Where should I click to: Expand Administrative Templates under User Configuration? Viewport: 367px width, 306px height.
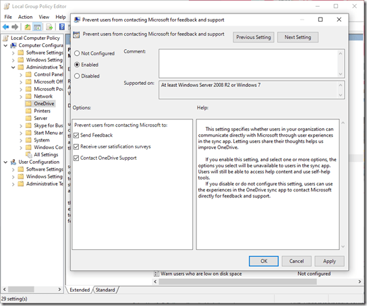pyautogui.click(x=13, y=184)
